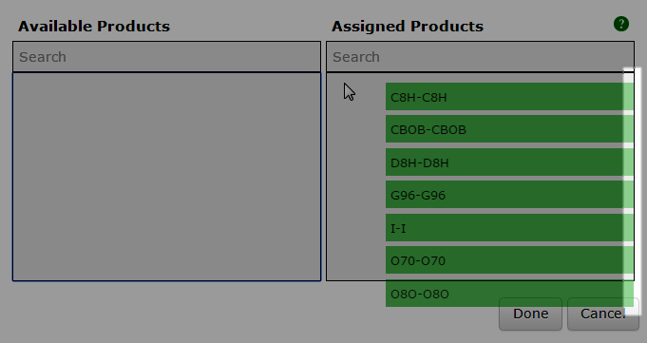Viewport: 647px width, 343px height.
Task: Click the light-green edge of the CBOB-CBOB row
Action: coord(628,129)
